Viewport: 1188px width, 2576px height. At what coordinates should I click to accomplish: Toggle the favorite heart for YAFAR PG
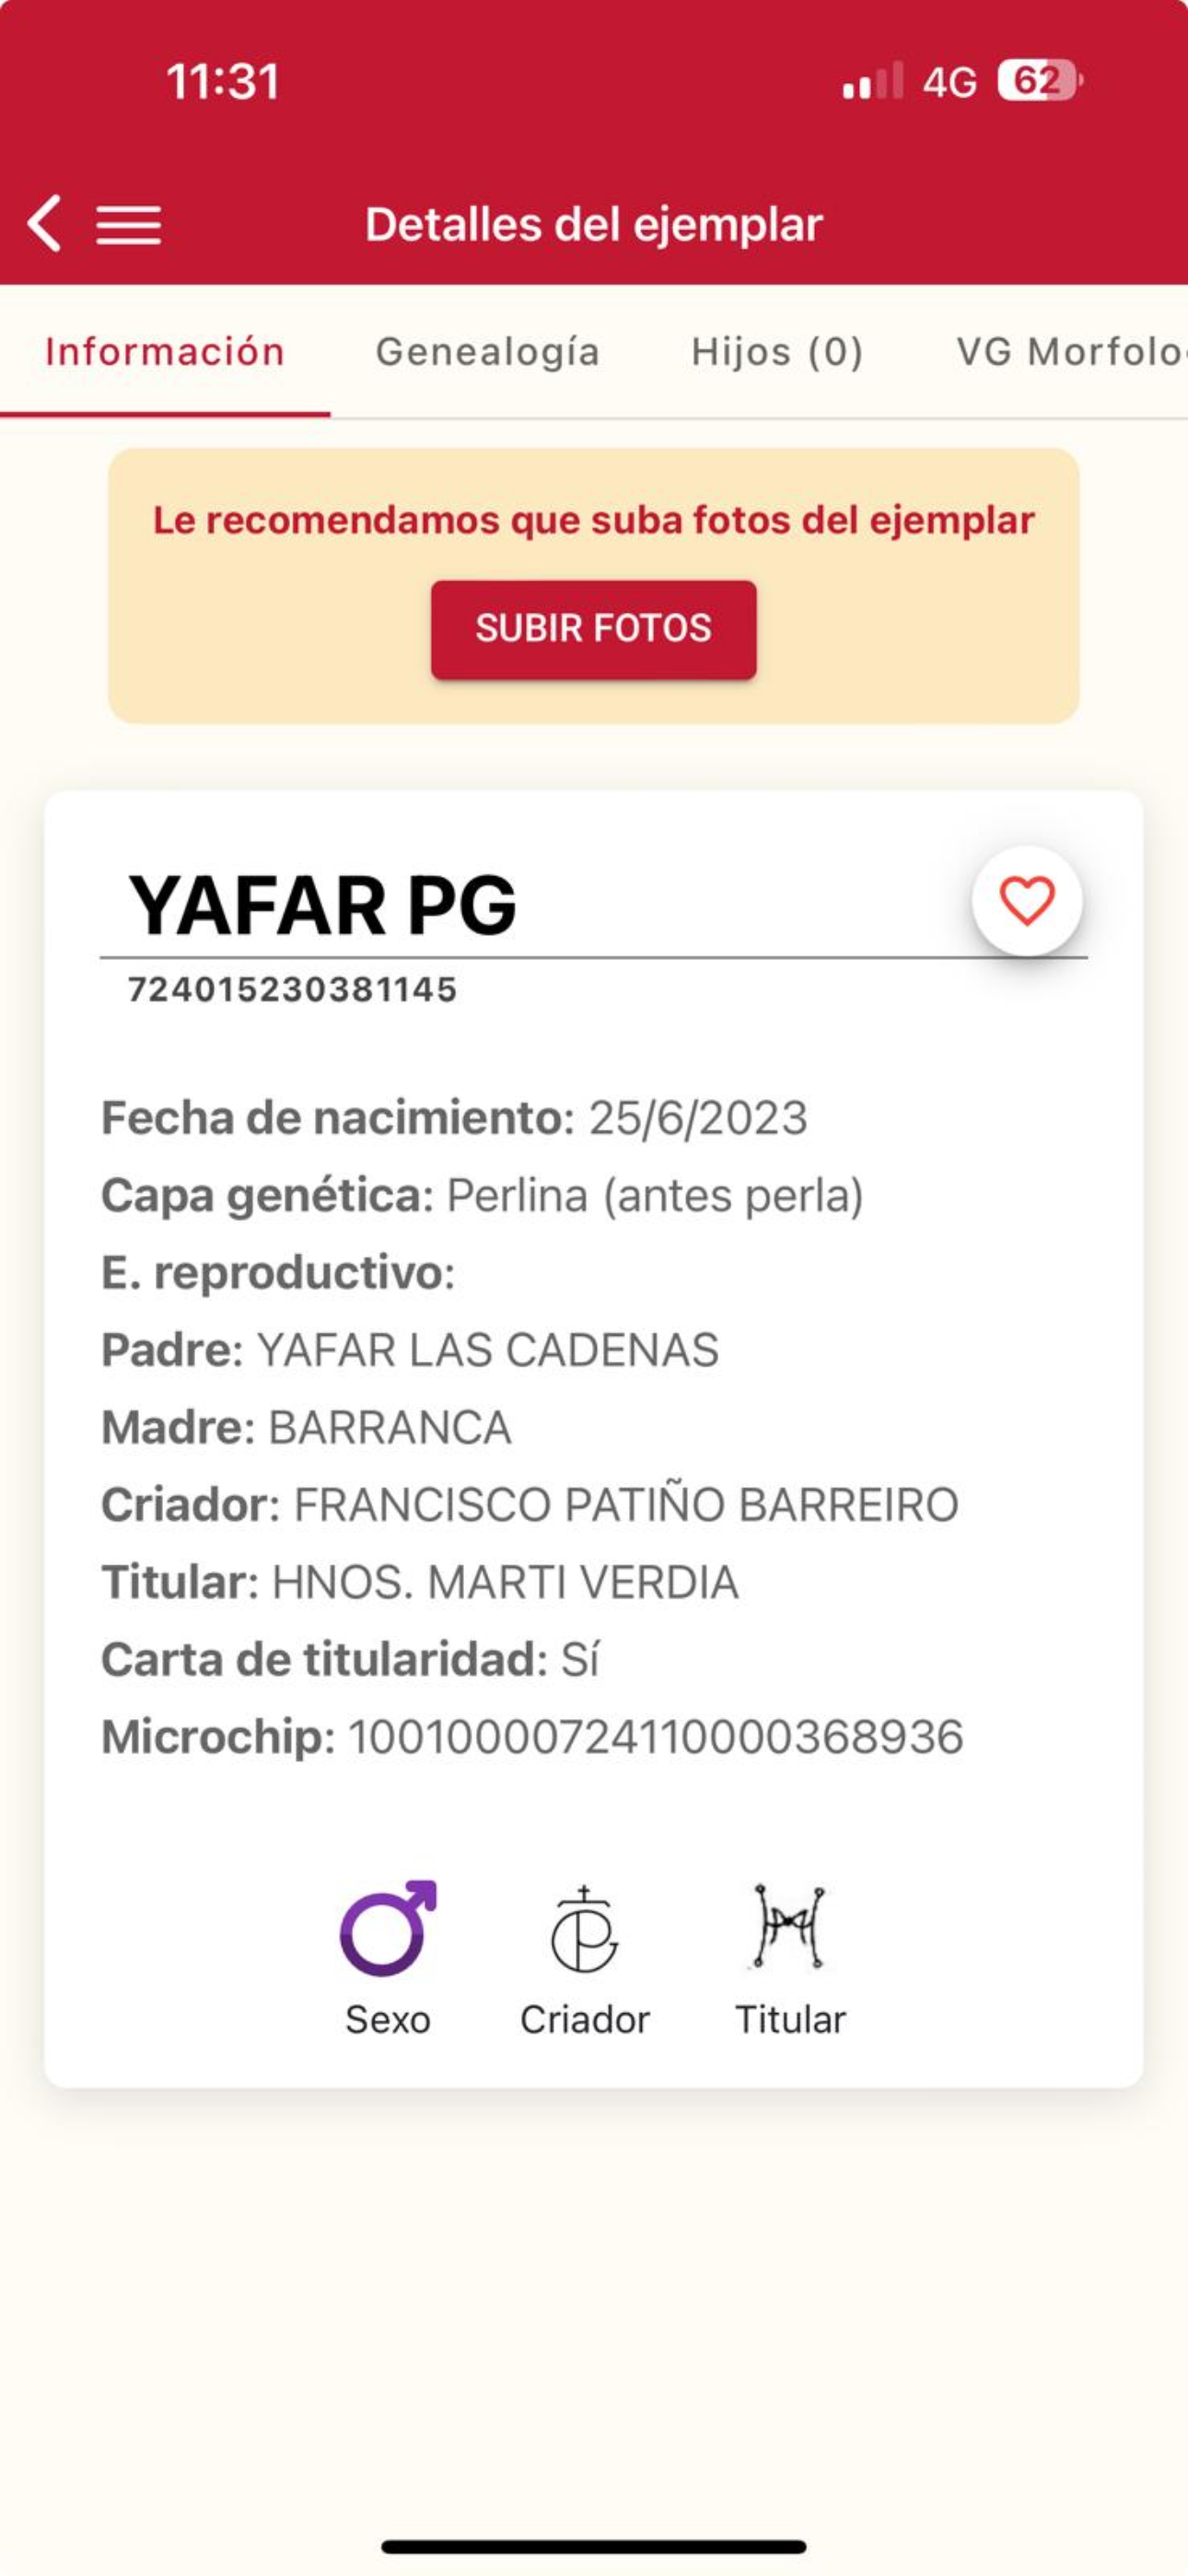tap(1027, 900)
